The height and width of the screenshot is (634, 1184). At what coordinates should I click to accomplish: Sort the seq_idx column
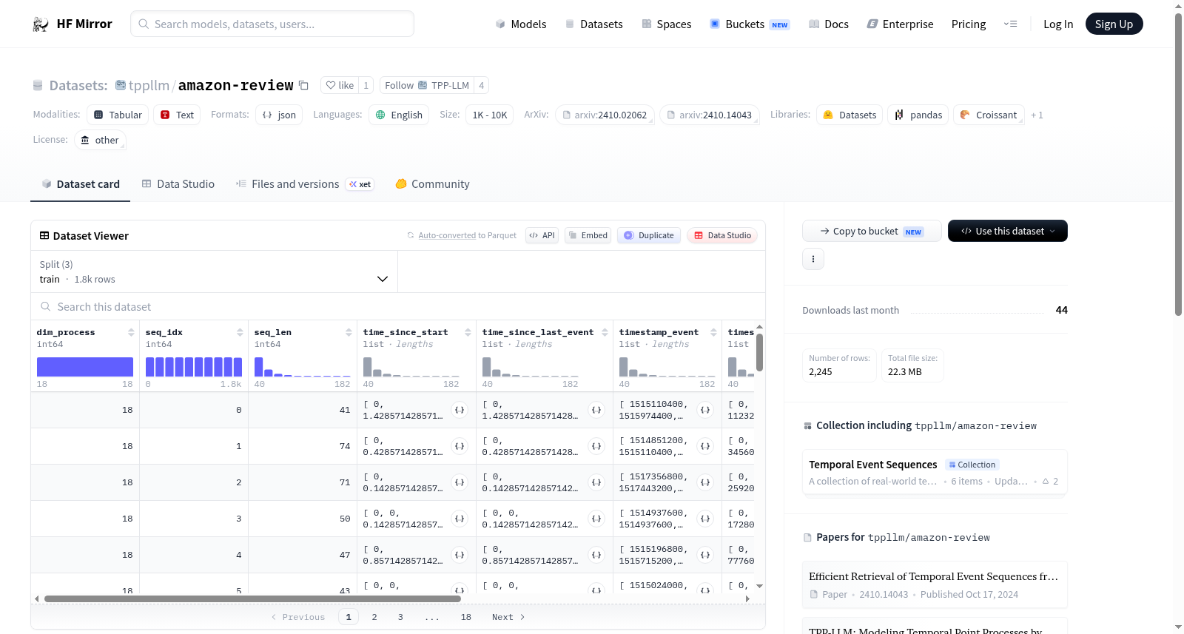tap(240, 332)
